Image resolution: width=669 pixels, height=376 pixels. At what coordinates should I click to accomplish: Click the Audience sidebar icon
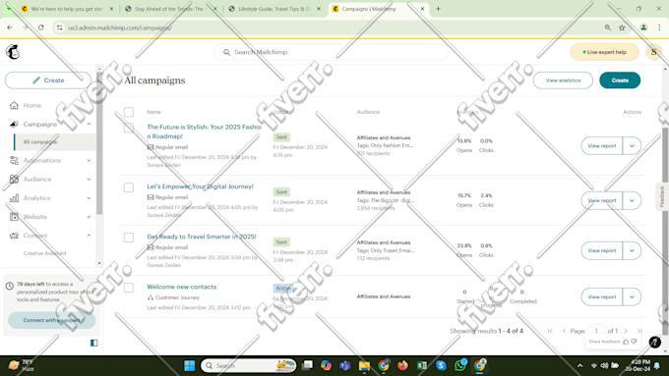[14, 180]
